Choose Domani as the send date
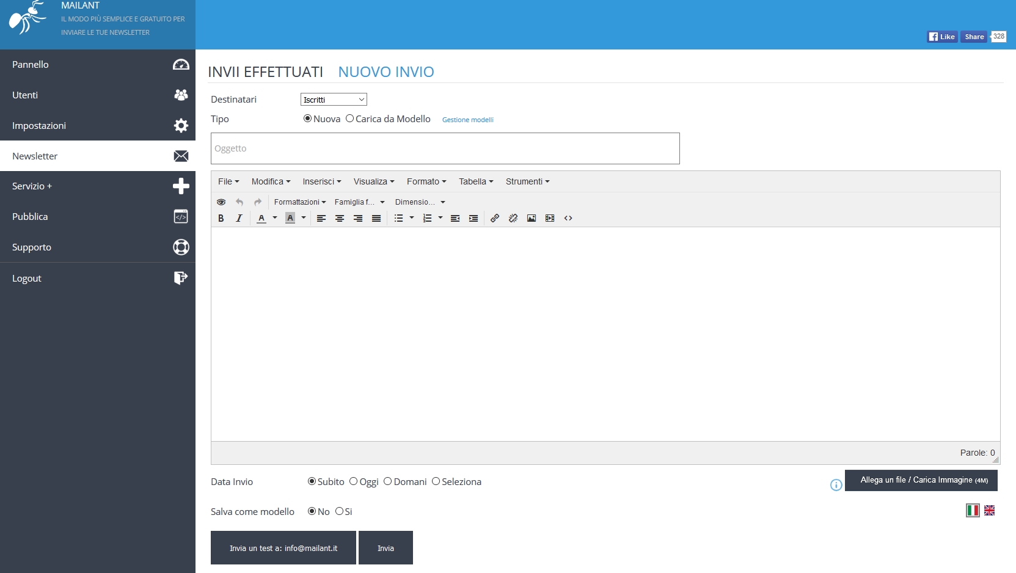 pos(387,481)
